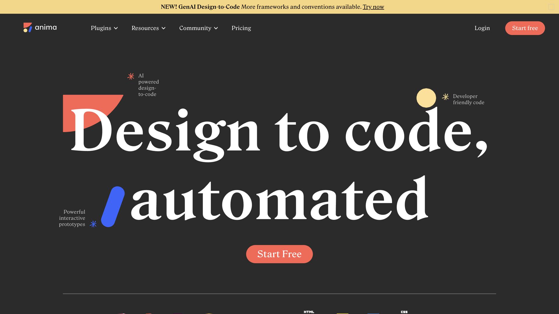Image resolution: width=559 pixels, height=314 pixels.
Task: Click the Powerful interactive prototypes label
Action: coord(72,218)
